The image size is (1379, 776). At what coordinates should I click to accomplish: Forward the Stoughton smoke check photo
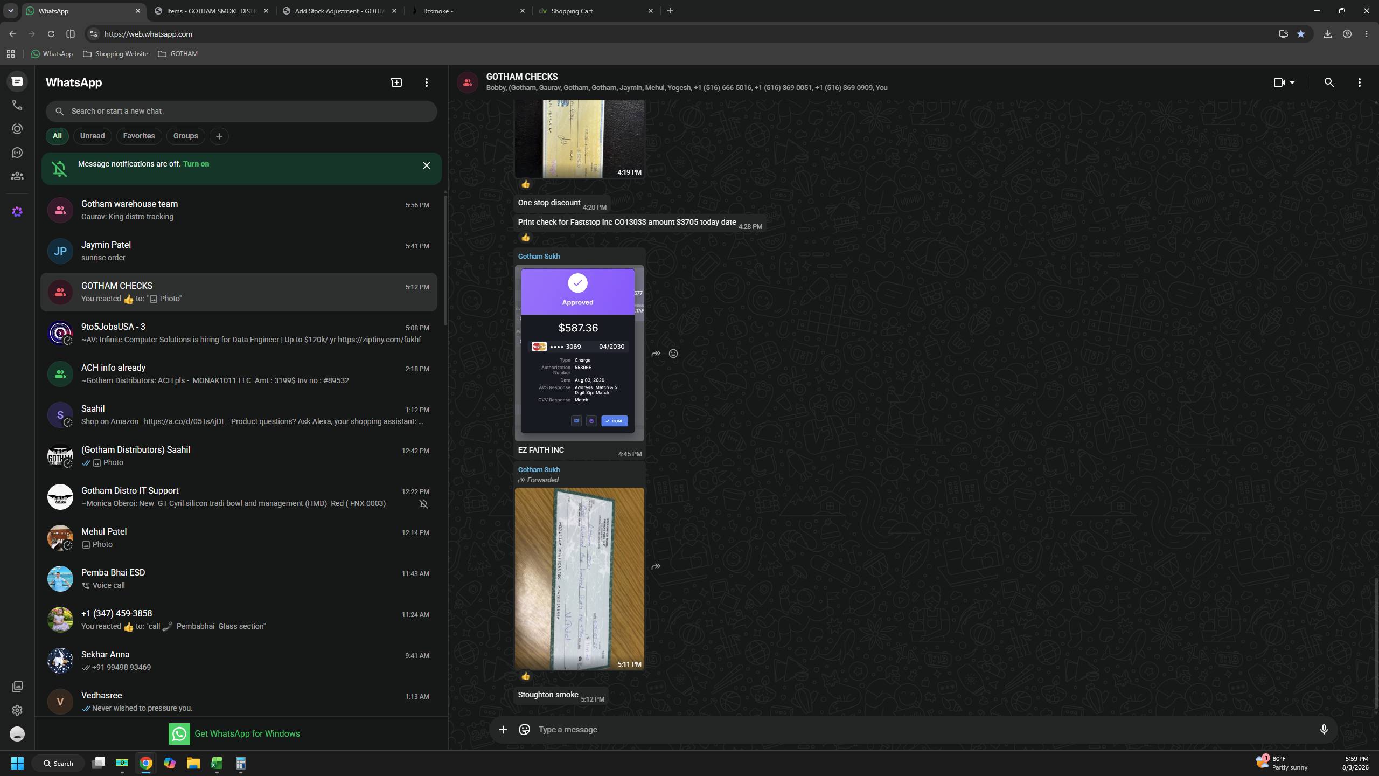click(656, 566)
